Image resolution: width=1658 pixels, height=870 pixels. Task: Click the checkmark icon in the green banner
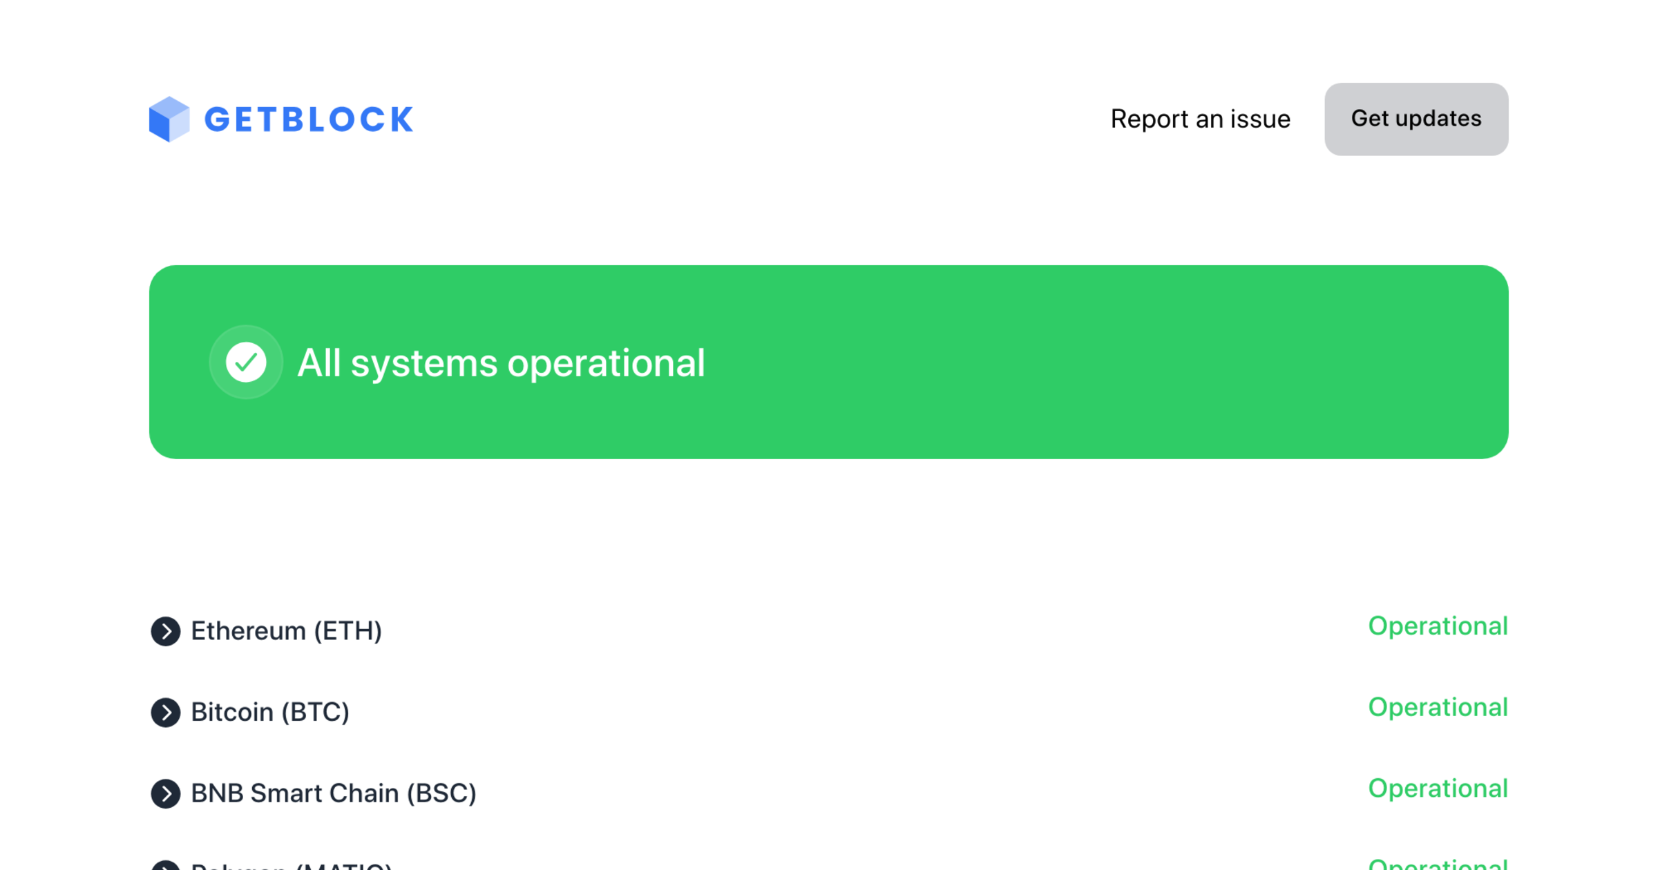[x=246, y=362]
